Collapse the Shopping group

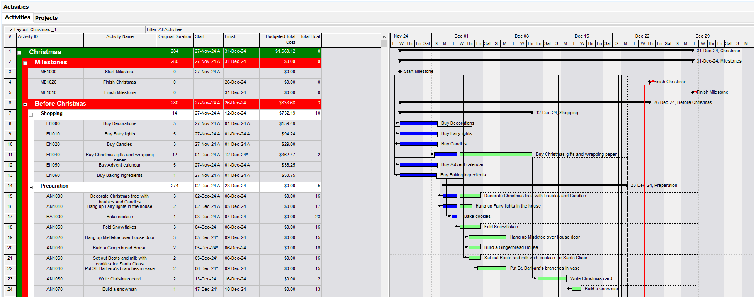click(x=31, y=115)
